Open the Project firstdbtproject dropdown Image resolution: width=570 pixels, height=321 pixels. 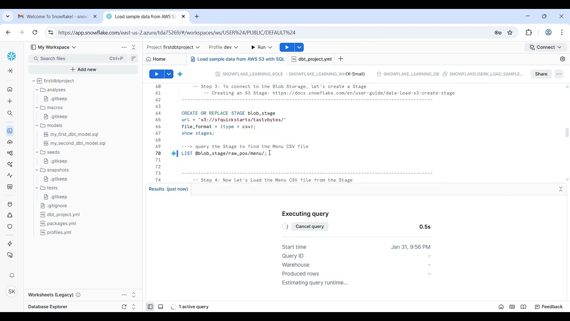[173, 47]
